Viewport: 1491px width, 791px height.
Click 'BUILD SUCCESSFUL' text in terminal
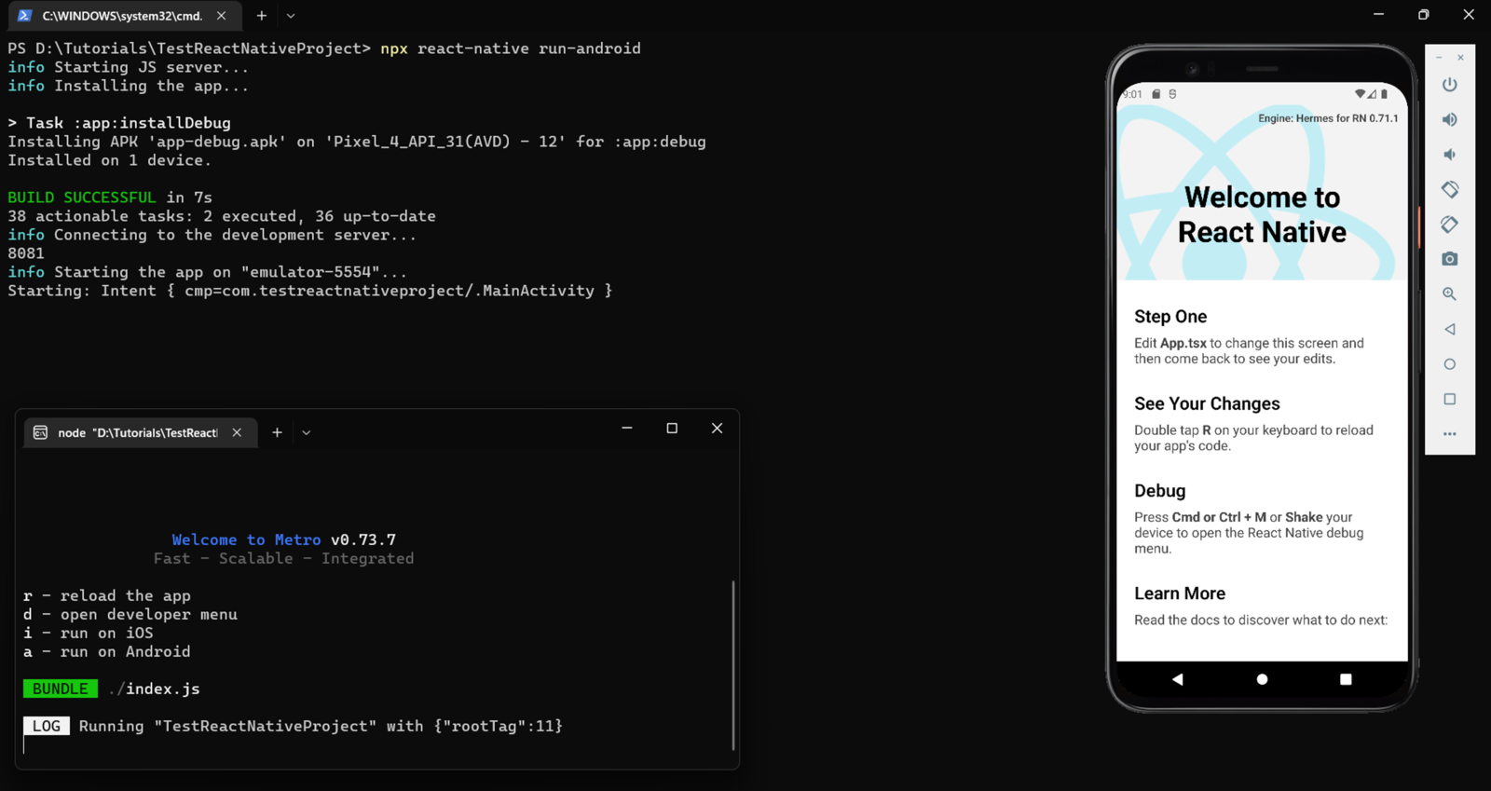coord(82,198)
